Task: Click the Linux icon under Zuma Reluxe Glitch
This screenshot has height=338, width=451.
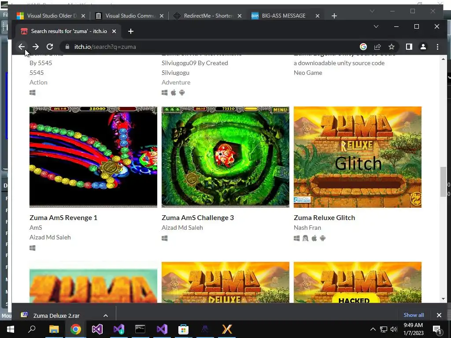Action: [x=306, y=238]
